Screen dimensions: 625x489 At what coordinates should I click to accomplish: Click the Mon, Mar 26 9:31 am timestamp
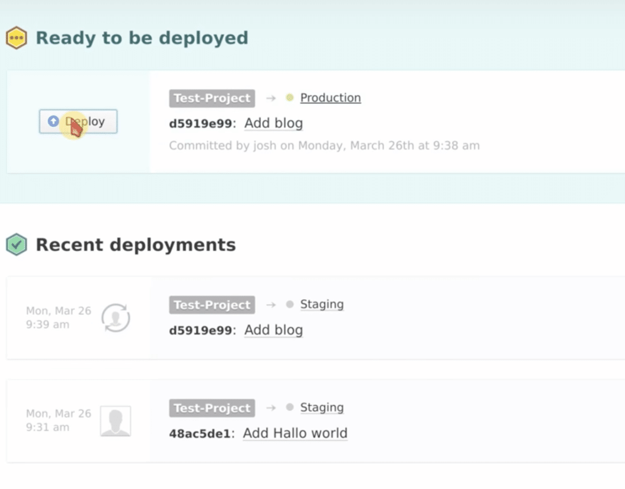59,420
